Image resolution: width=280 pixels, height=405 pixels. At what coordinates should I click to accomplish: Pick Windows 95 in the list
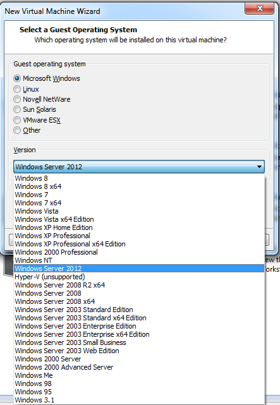pos(139,392)
